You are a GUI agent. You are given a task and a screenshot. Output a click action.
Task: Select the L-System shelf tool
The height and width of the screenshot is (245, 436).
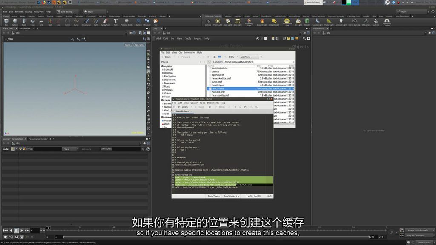tap(138, 22)
